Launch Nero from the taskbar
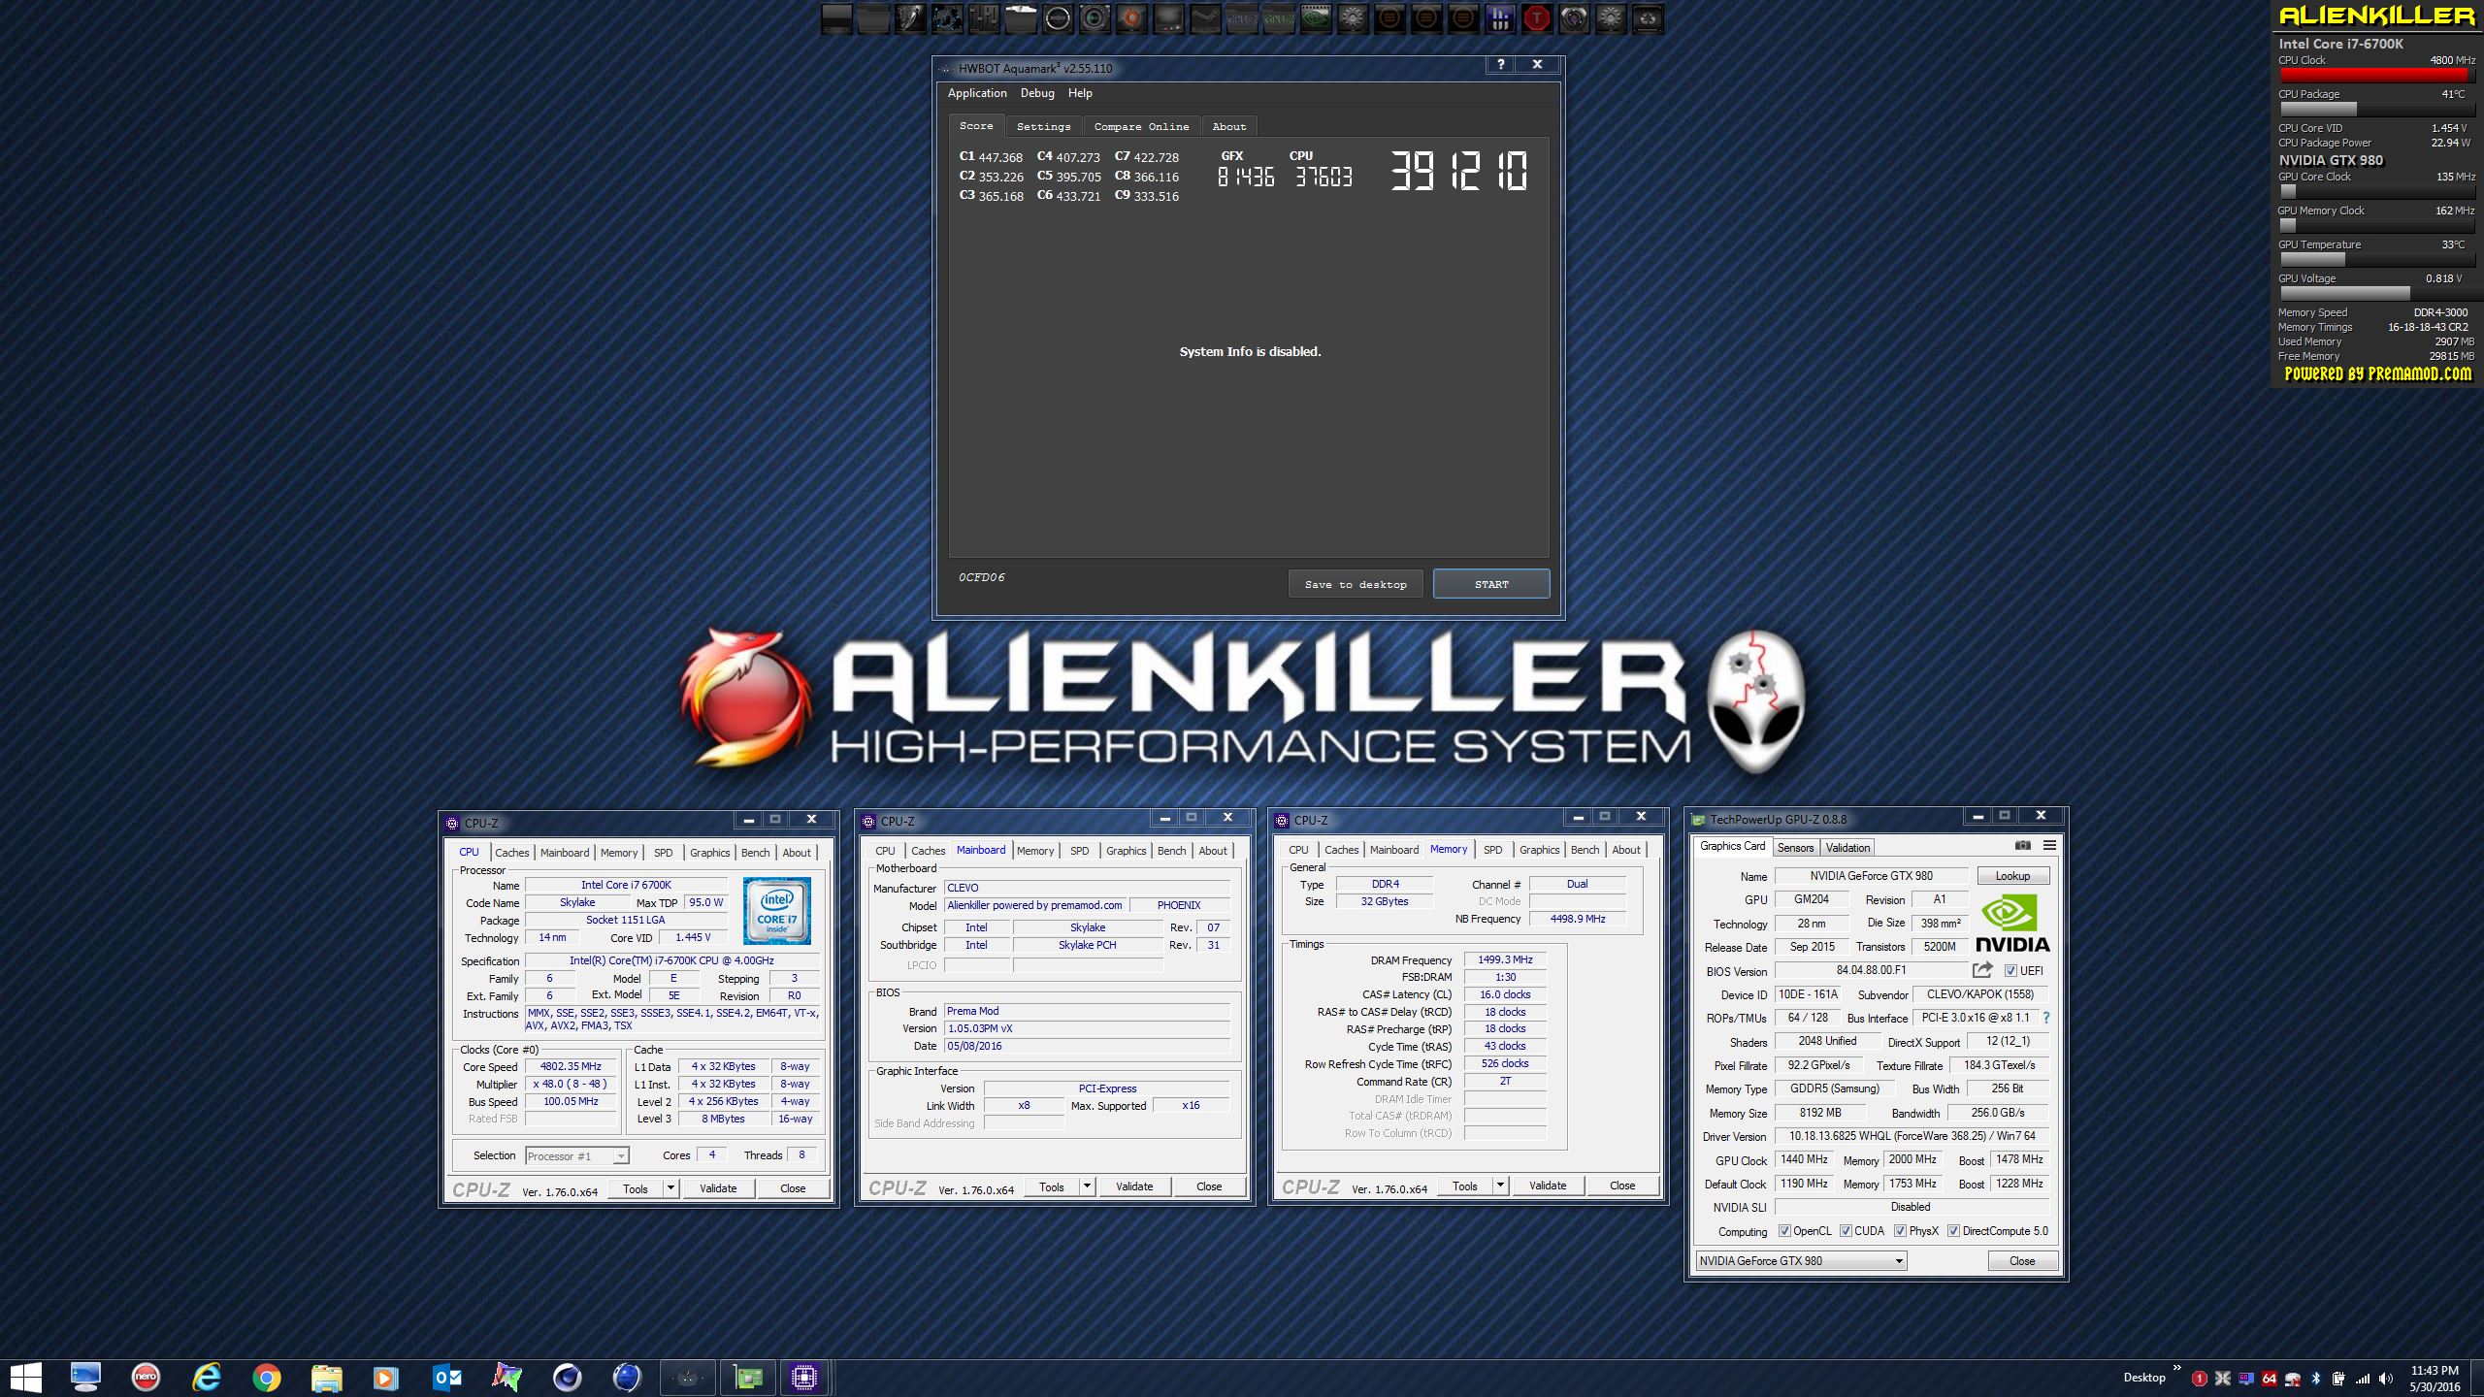Image resolution: width=2484 pixels, height=1397 pixels. (x=146, y=1377)
